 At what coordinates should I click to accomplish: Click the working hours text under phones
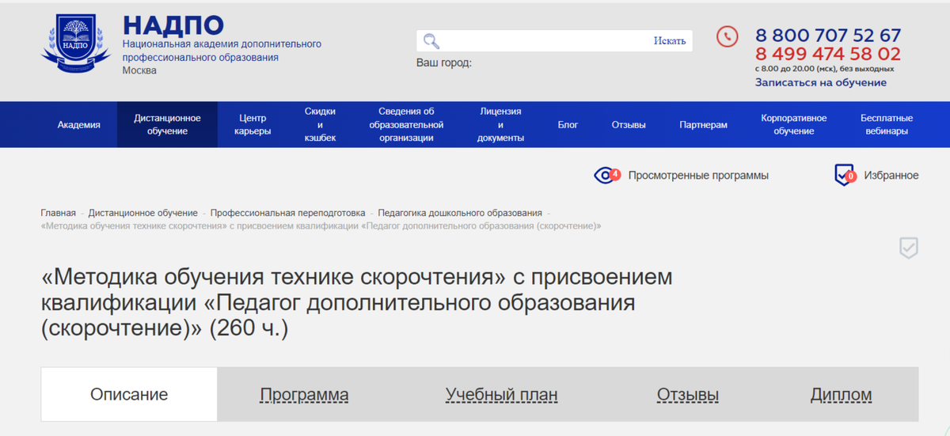click(x=825, y=69)
